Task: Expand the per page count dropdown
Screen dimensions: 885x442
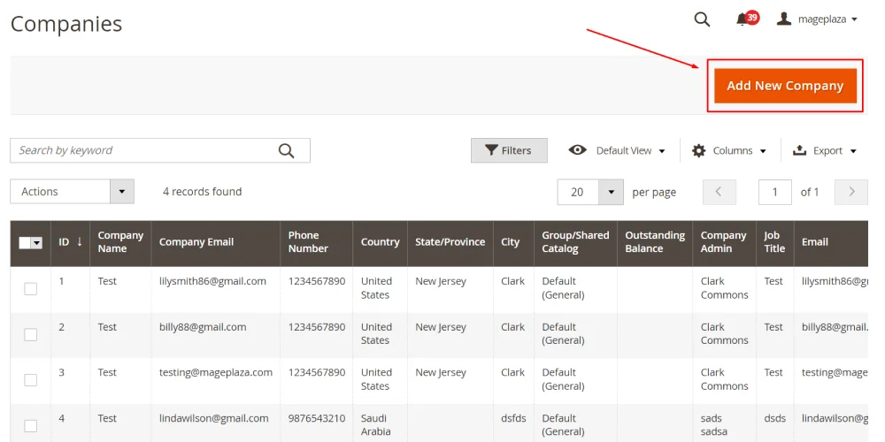Action: (611, 192)
